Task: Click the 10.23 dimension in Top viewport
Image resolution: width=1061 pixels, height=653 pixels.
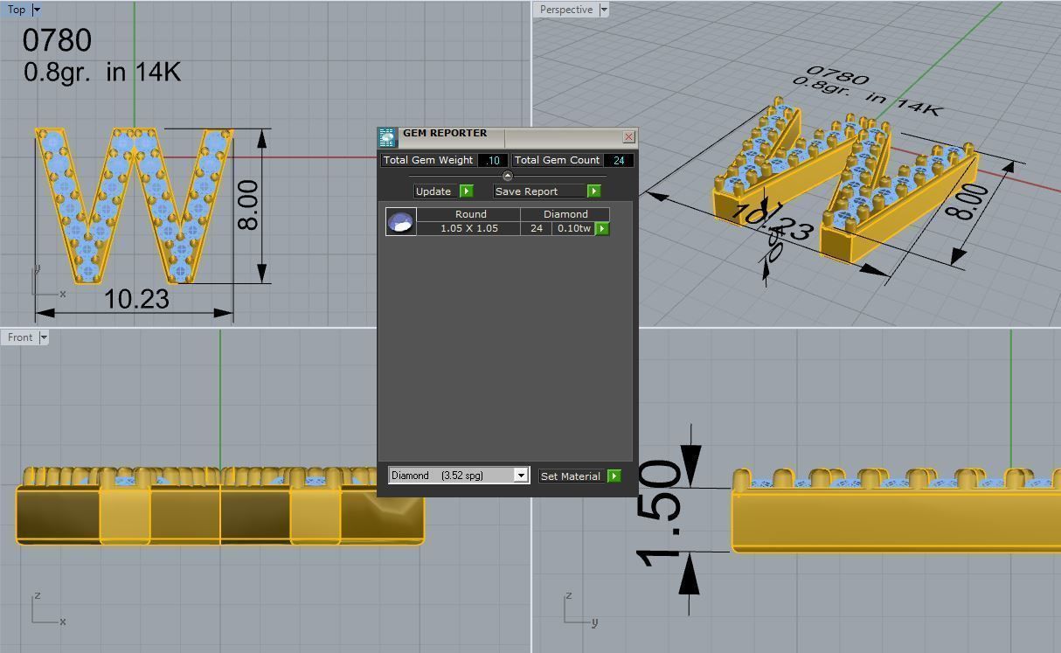Action: pos(136,299)
